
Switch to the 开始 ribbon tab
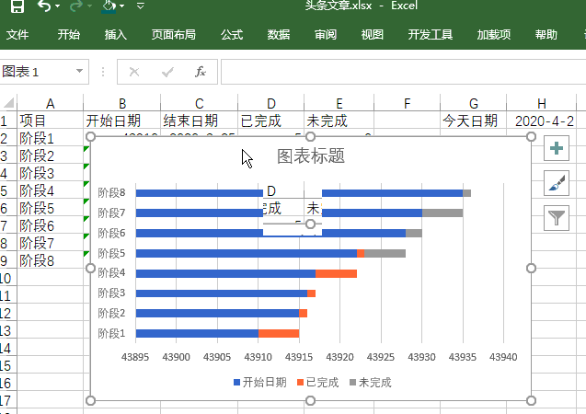pos(69,35)
